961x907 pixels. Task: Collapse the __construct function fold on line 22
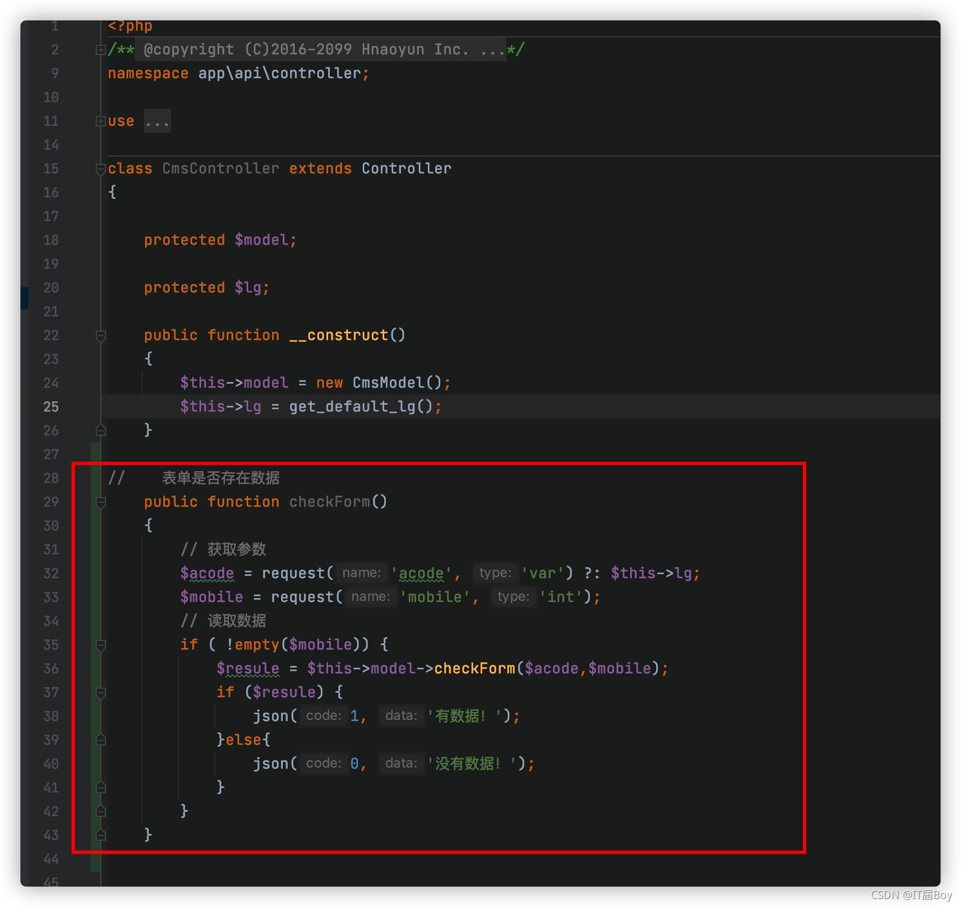pyautogui.click(x=100, y=336)
